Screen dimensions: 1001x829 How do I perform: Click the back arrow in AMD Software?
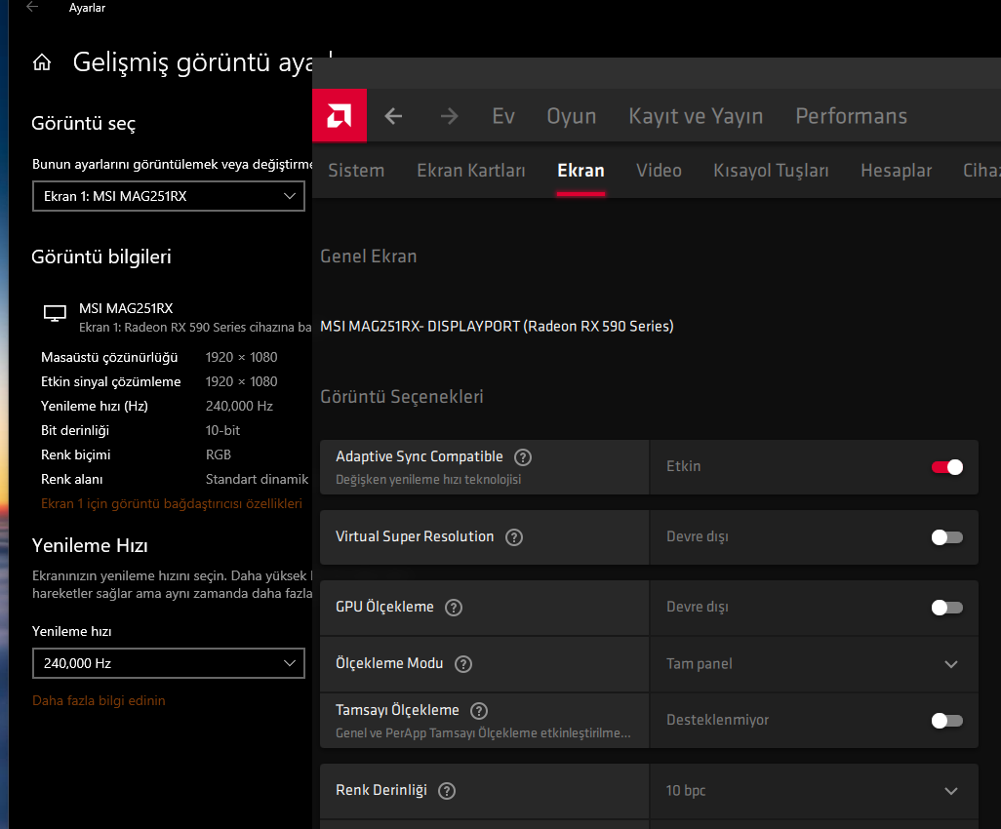tap(393, 116)
